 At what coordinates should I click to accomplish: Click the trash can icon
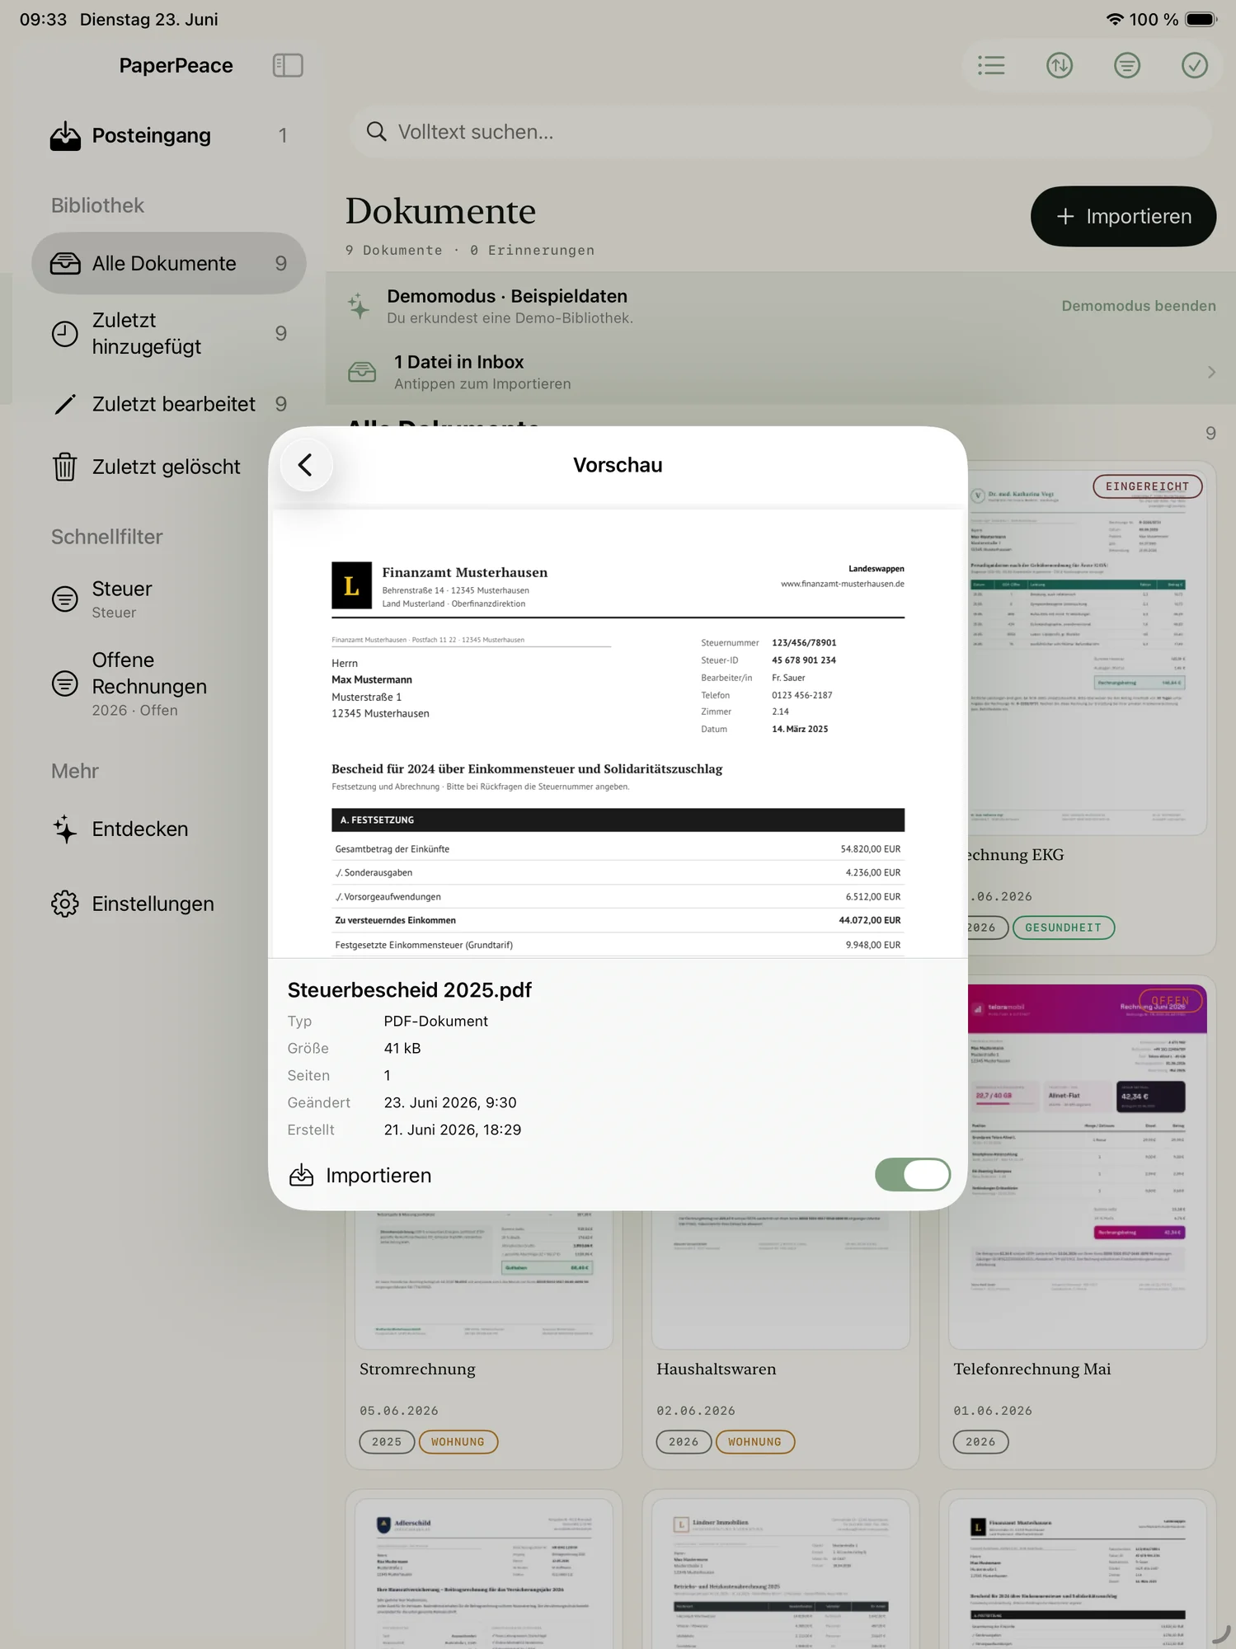click(65, 467)
